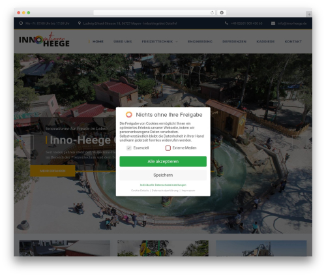Open the Engineering menu item

pos(200,42)
